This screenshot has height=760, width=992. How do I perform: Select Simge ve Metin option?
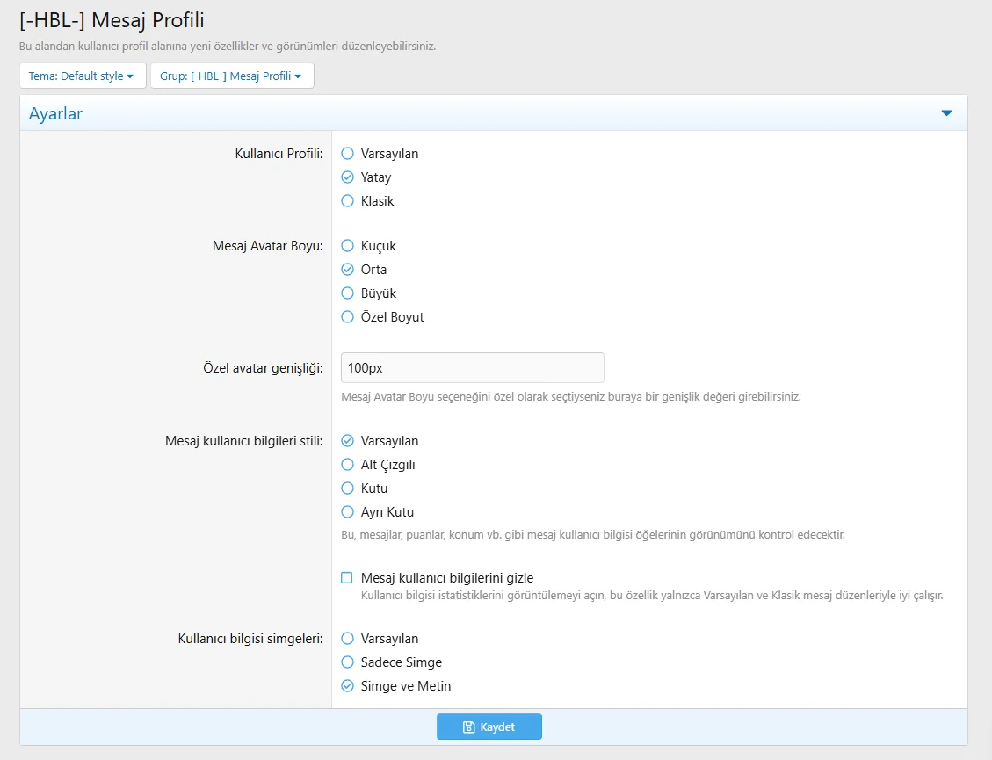coord(347,686)
